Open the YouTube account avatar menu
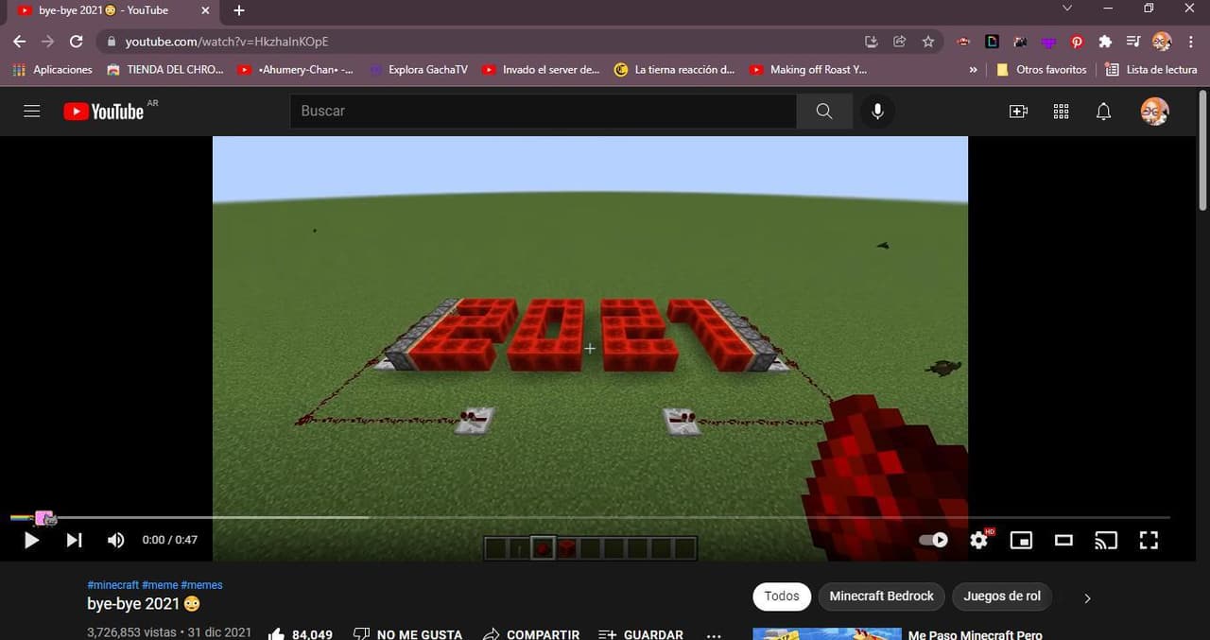This screenshot has width=1210, height=640. click(1154, 112)
